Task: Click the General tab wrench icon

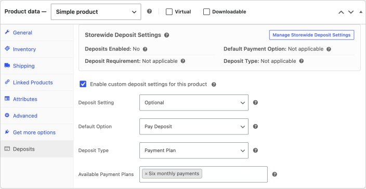Action: (7, 32)
